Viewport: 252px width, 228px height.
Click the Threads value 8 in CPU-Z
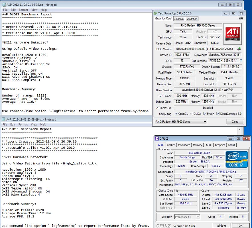tap(243, 217)
